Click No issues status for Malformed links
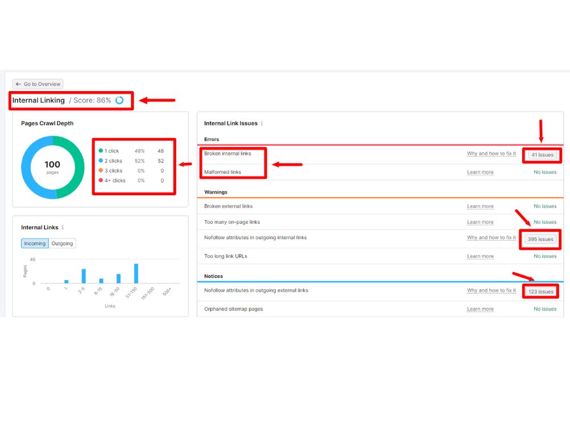 coord(545,172)
